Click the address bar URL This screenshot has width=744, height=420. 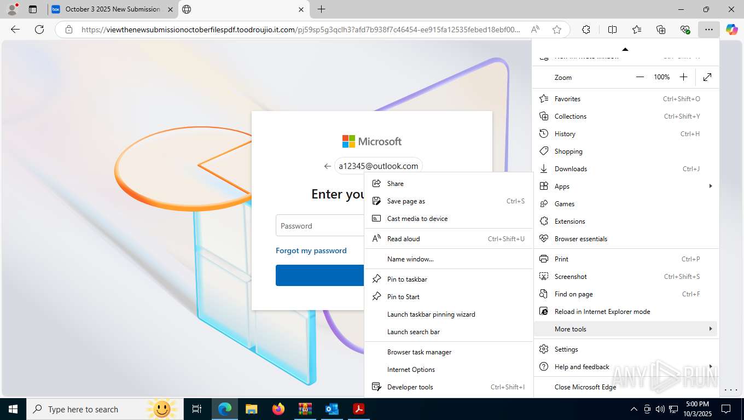(301, 30)
